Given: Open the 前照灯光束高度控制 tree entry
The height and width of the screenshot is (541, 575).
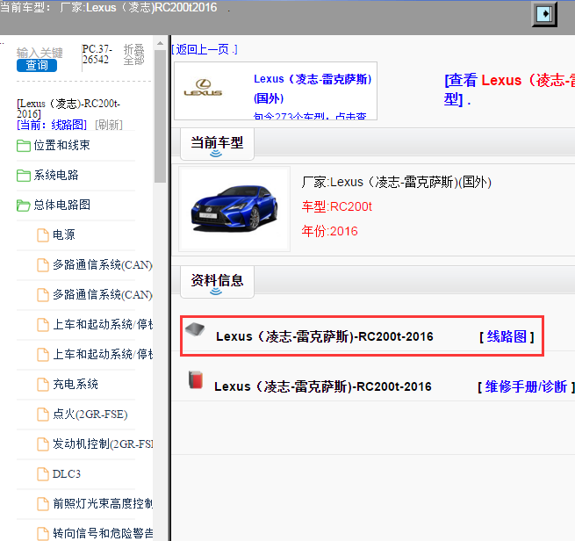Looking at the screenshot, I should (x=103, y=503).
